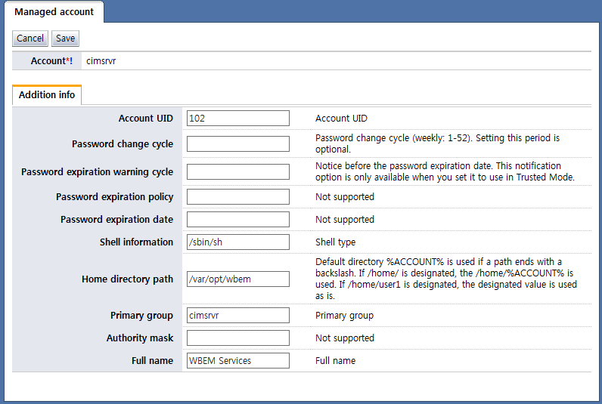Switch to the Managed account tab

click(x=54, y=12)
